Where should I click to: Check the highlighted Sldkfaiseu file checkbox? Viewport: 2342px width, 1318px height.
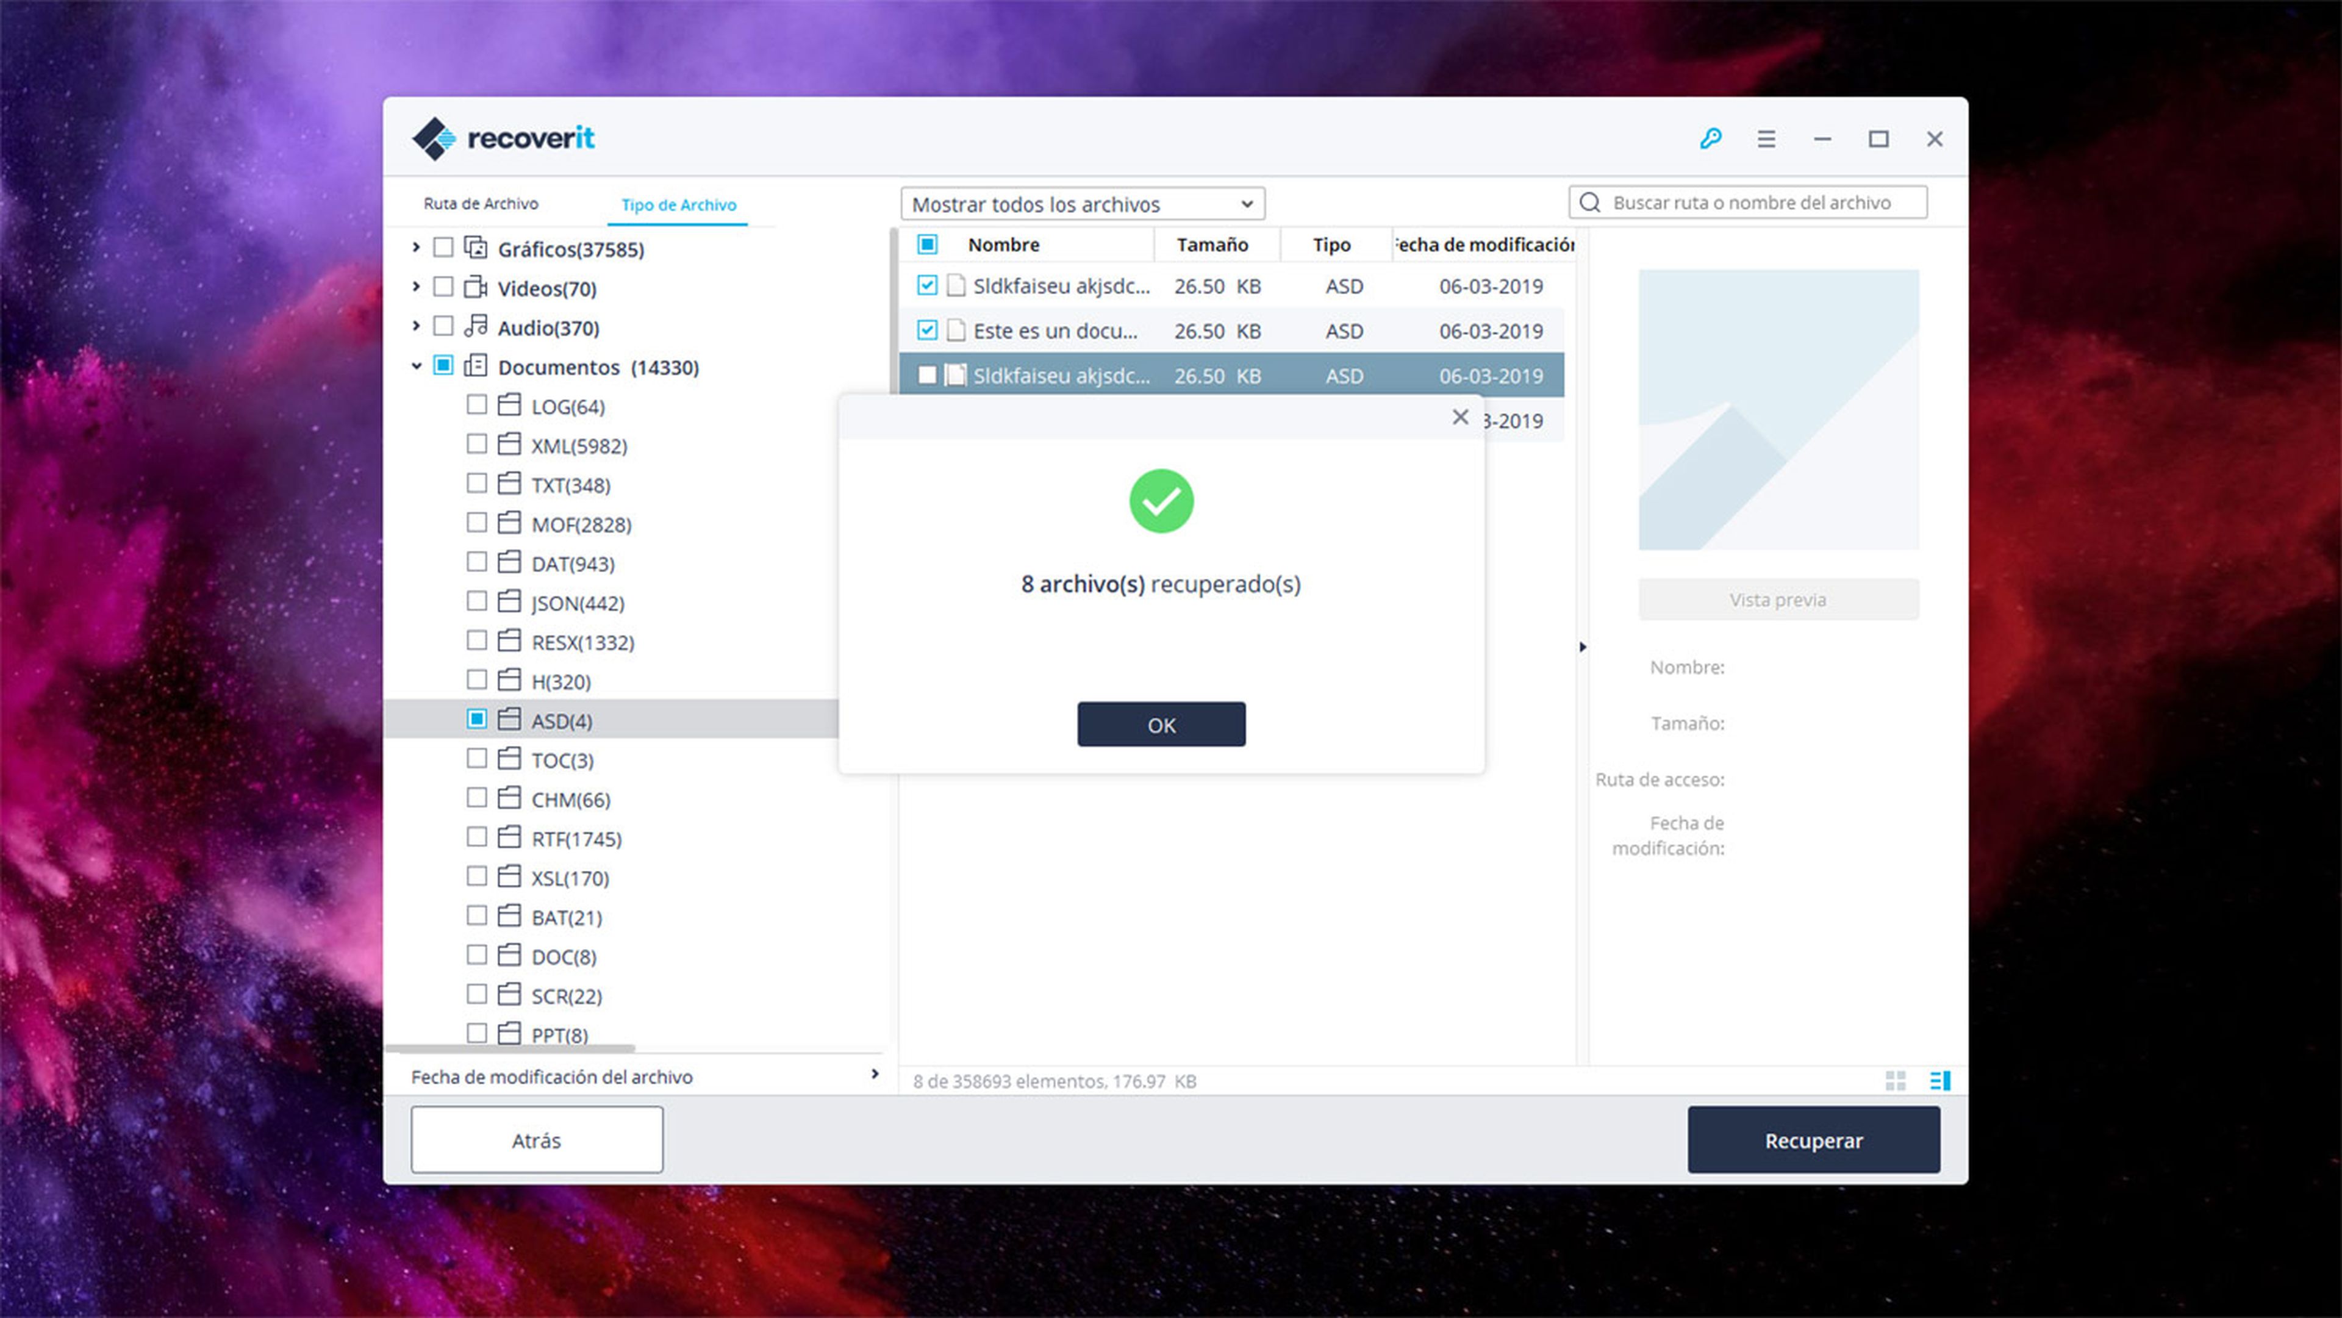click(926, 374)
